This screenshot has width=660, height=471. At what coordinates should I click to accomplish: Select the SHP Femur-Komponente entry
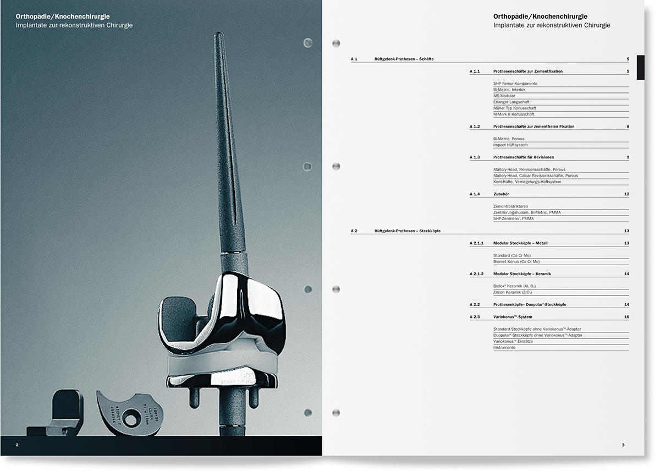[x=515, y=84]
